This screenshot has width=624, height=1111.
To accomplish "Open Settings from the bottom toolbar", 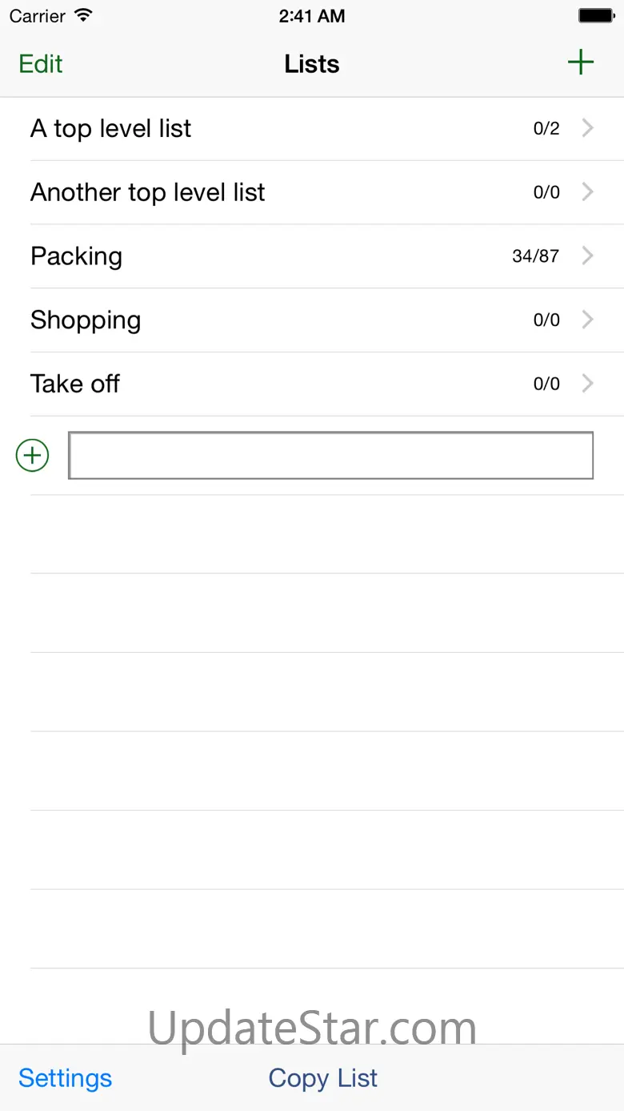I will click(x=65, y=1078).
